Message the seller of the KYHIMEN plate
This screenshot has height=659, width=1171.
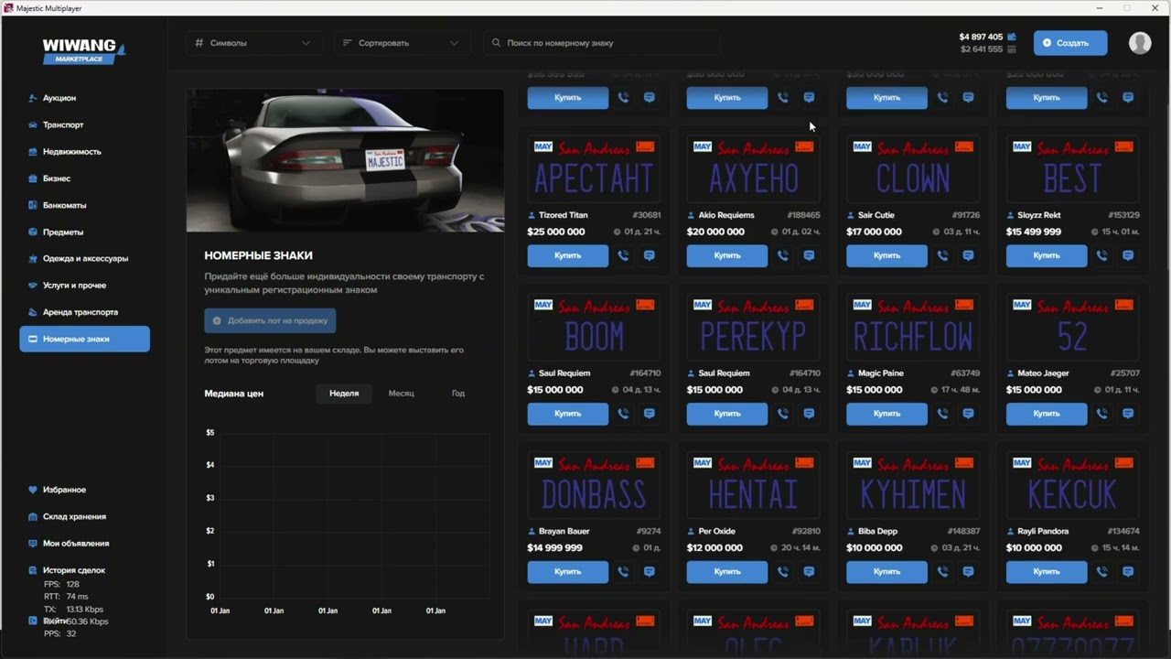click(968, 572)
